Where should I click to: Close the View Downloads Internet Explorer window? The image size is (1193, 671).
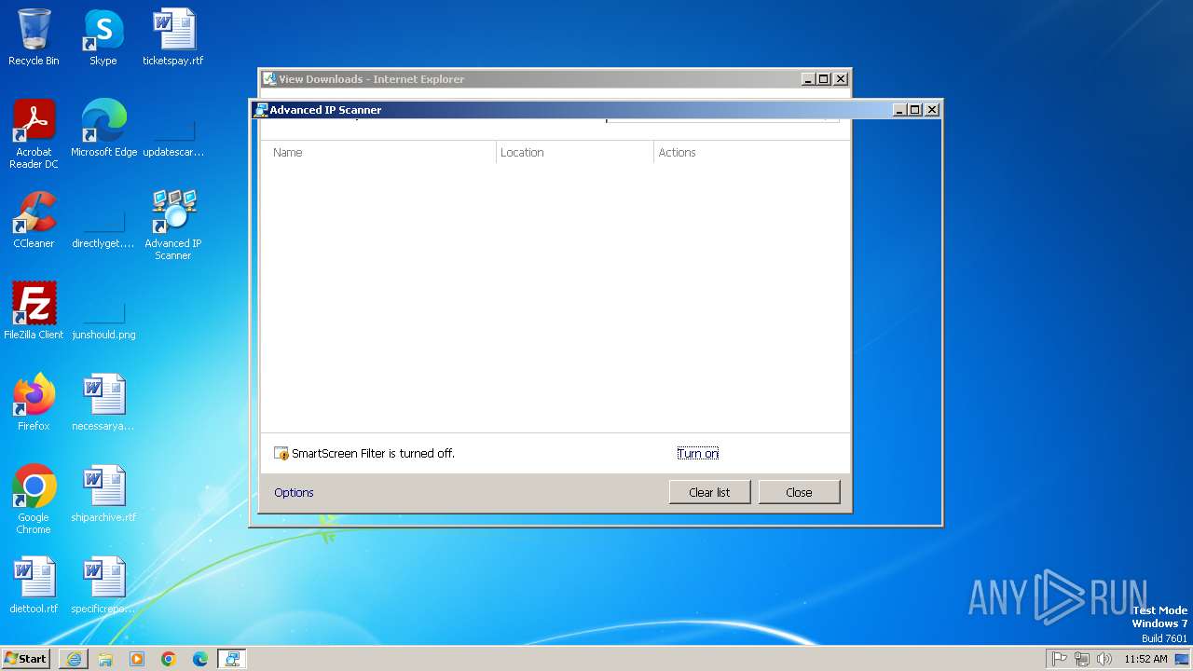coord(841,79)
